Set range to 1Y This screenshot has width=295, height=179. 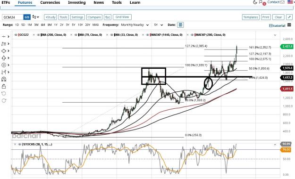point(56,25)
